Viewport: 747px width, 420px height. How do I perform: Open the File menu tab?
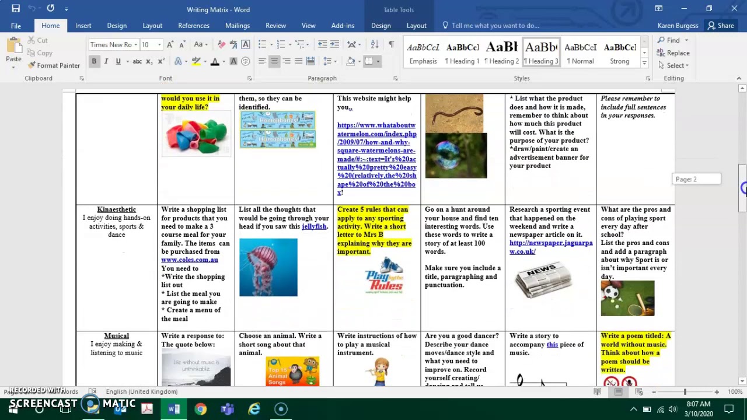16,26
